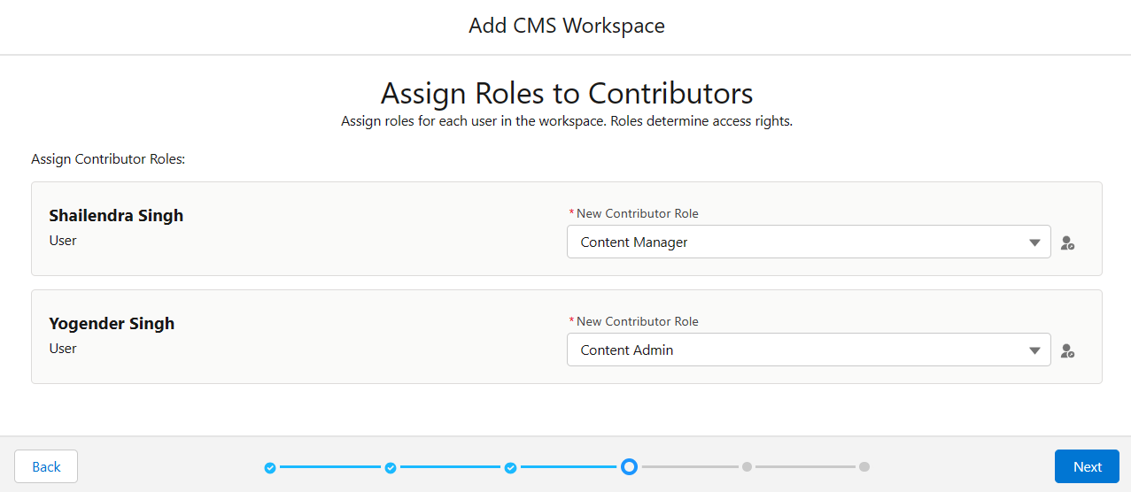Click fifth upcoming step dot in progress bar
Screen dimensions: 1131x492
click(748, 466)
